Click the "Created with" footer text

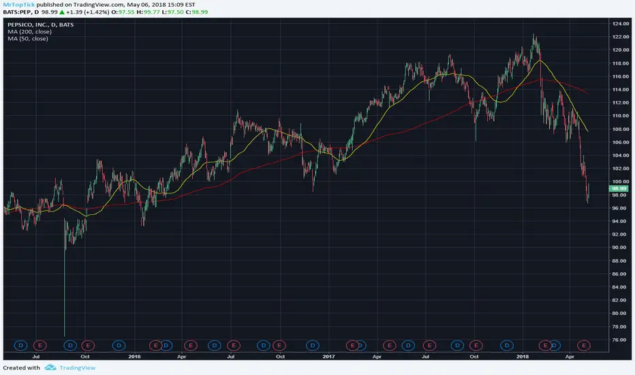pyautogui.click(x=22, y=367)
